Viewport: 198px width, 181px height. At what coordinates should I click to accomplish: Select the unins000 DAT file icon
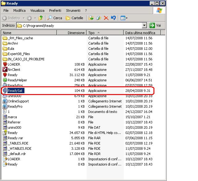point(5,127)
